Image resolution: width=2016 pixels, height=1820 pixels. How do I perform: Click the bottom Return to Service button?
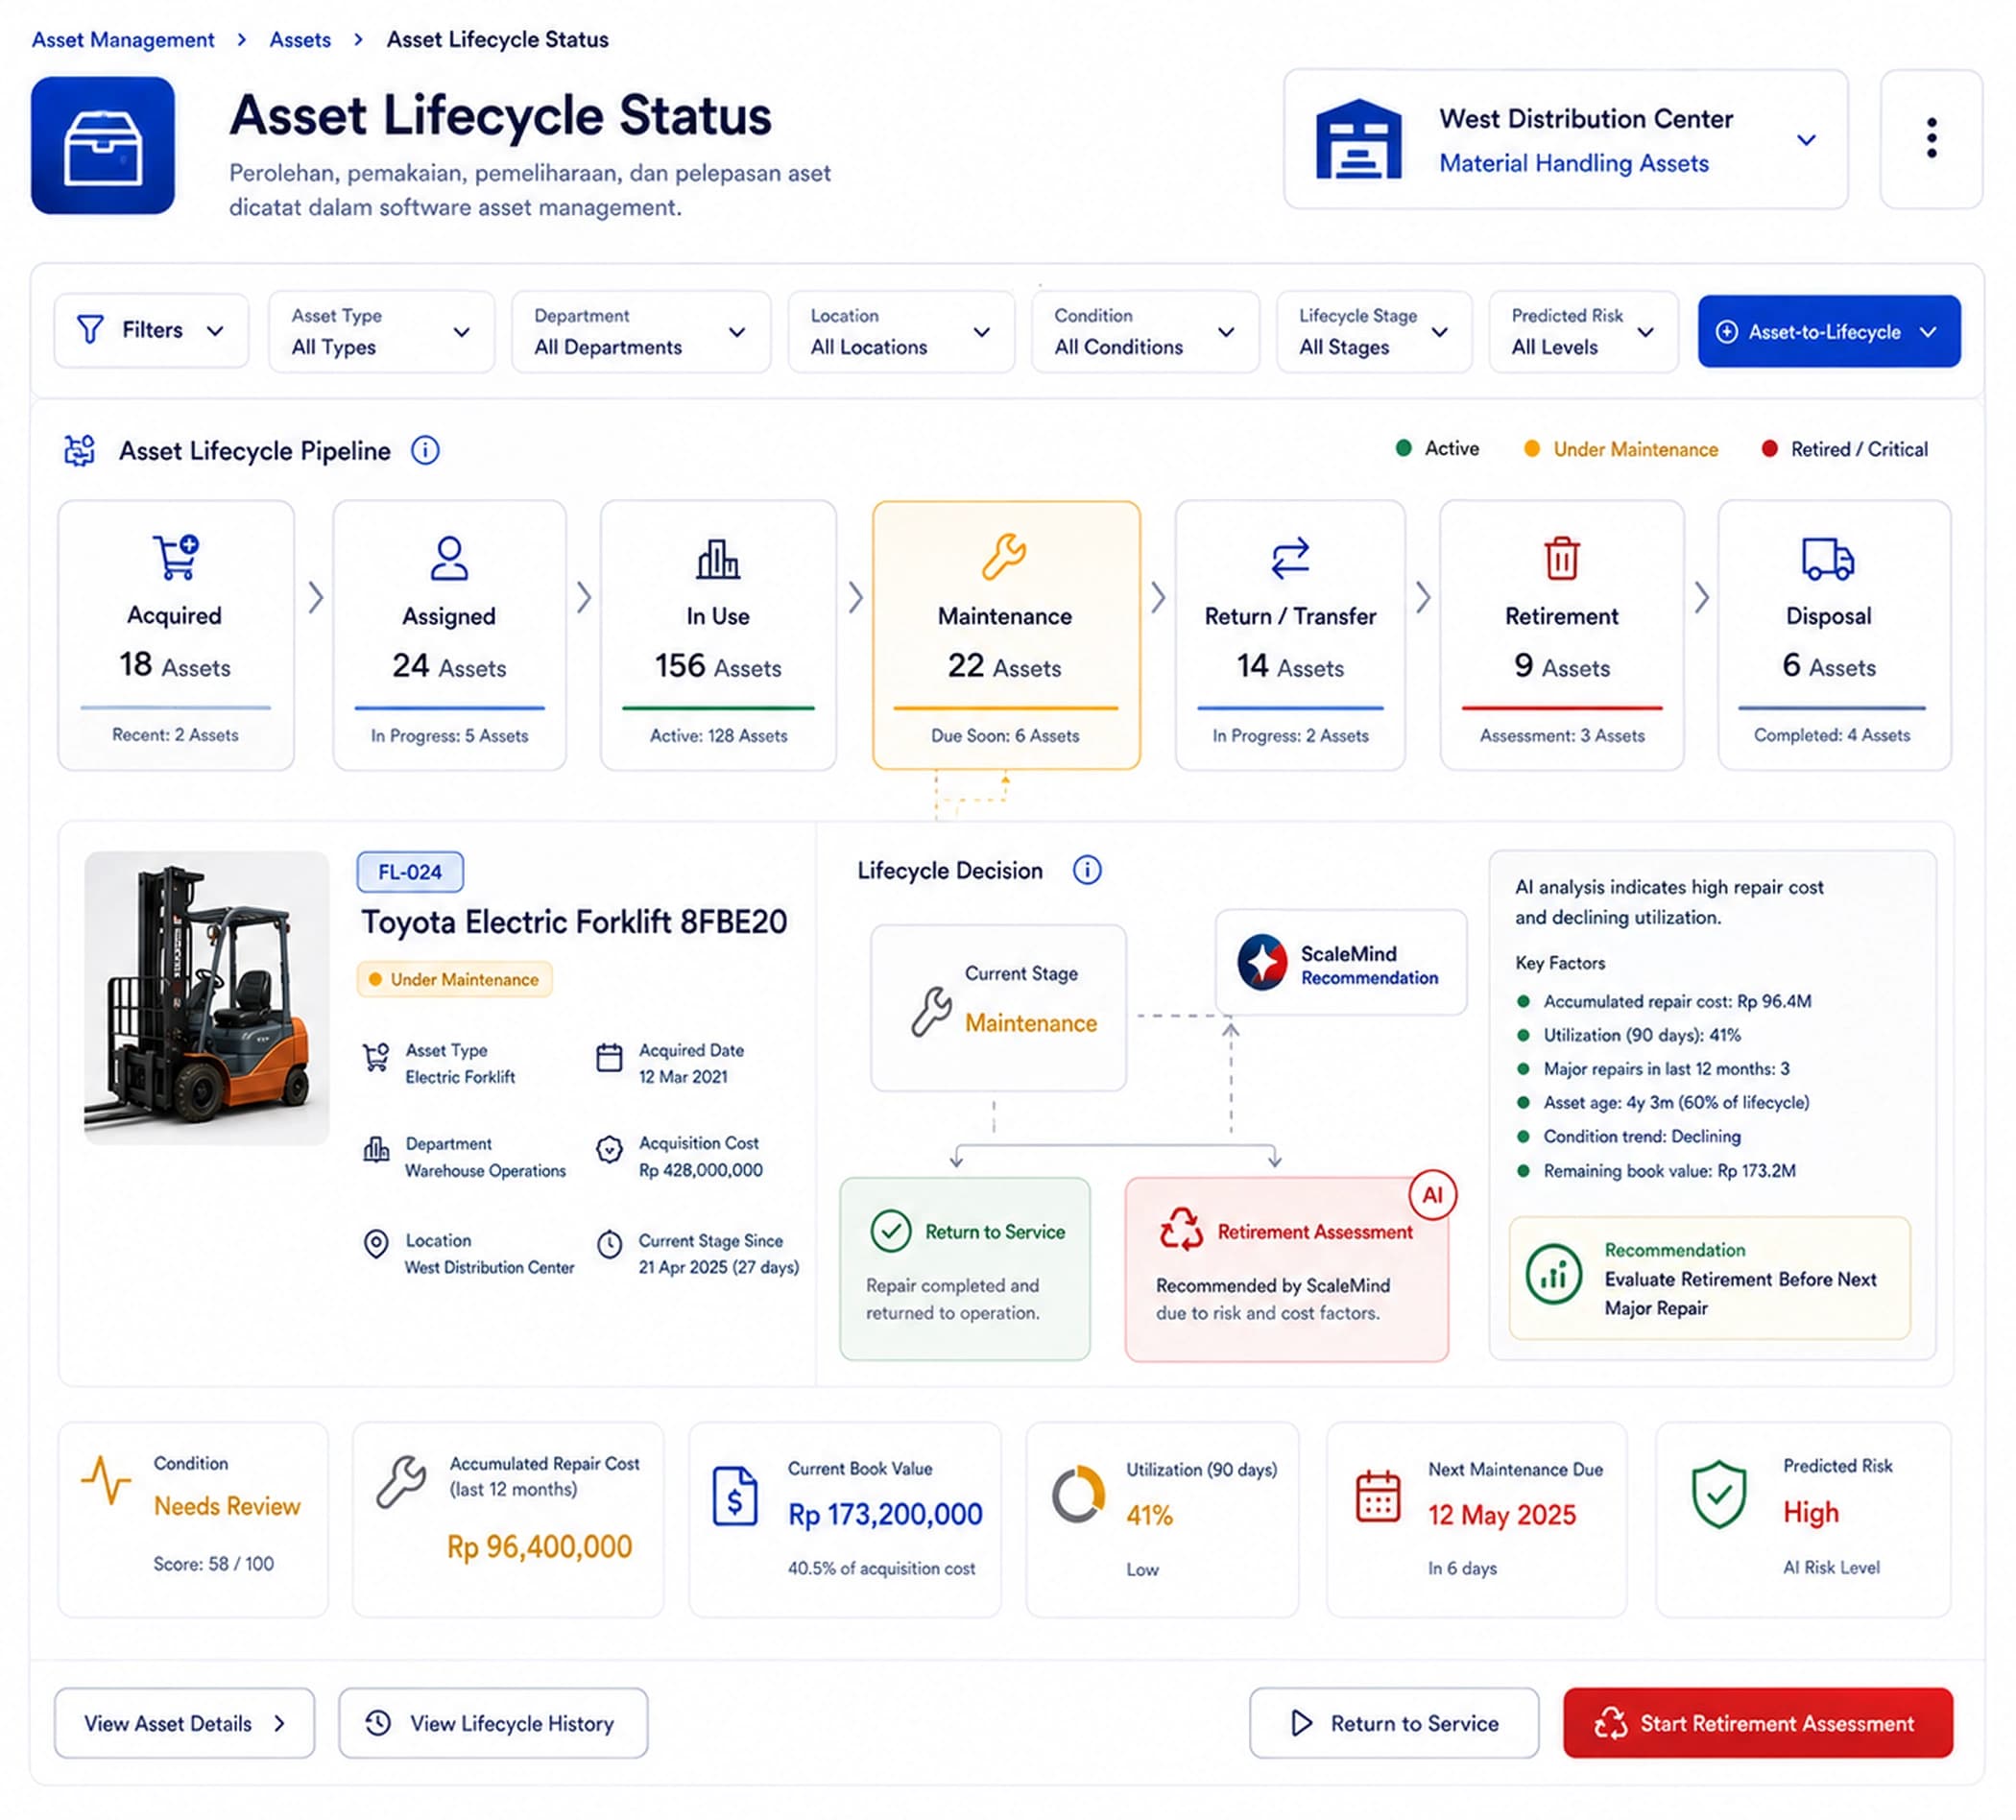click(1393, 1723)
